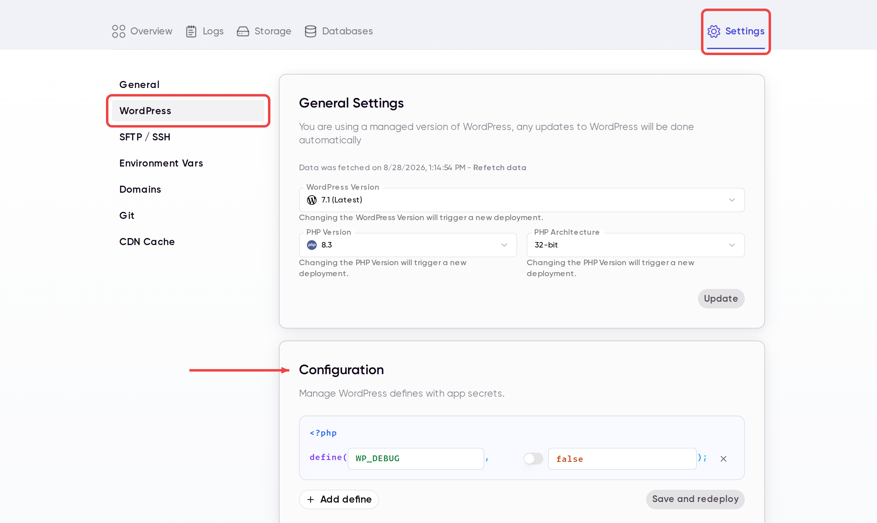
Task: Click the Logs clipboard icon
Action: (191, 31)
